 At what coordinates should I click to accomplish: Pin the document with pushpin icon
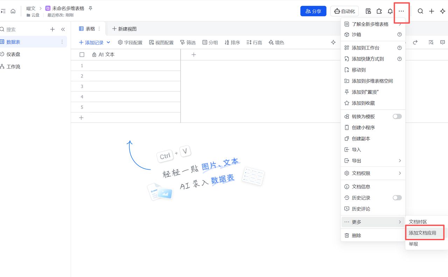click(x=90, y=8)
